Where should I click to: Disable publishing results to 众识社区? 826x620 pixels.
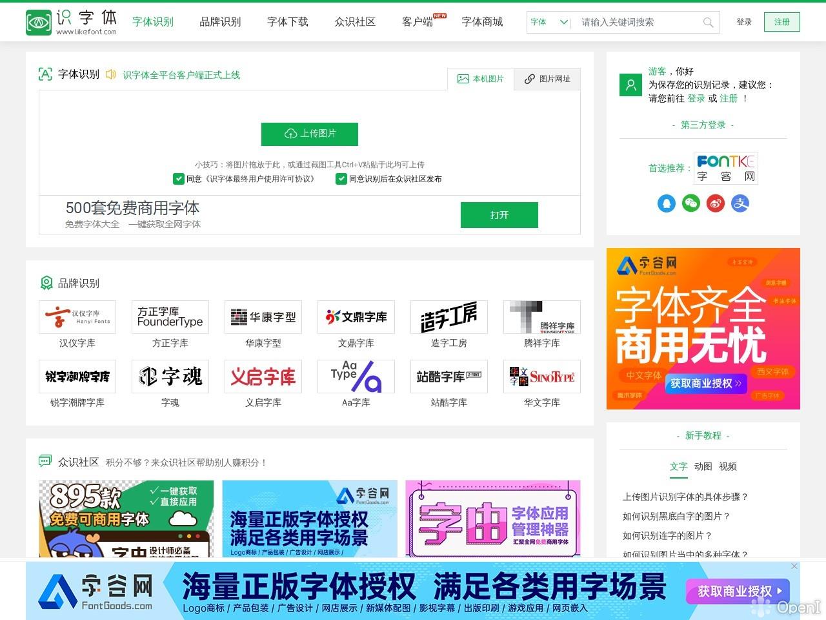tap(341, 179)
